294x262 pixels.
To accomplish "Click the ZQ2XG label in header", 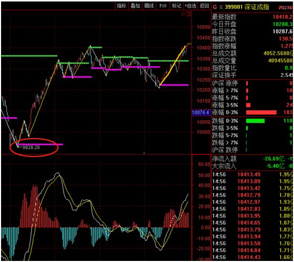I will pyautogui.click(x=285, y=7).
